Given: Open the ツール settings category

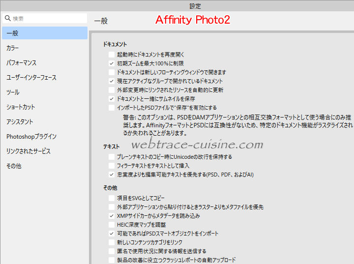Looking at the screenshot, I should [x=44, y=92].
